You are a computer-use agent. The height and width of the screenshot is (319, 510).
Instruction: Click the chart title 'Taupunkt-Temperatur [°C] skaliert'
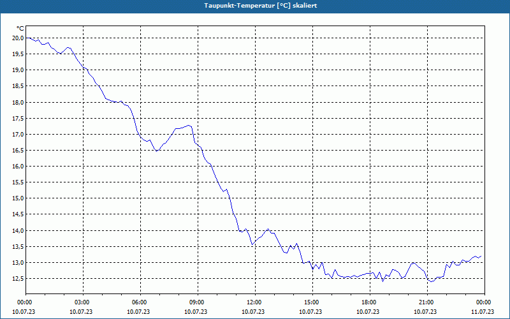(261, 6)
